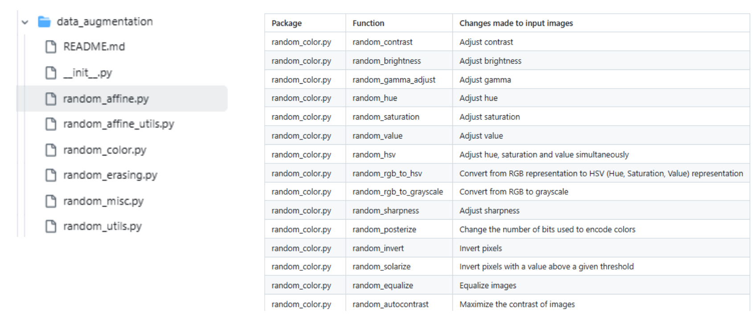755x318 pixels.
Task: Select random_affine.py in file tree
Action: click(x=106, y=99)
